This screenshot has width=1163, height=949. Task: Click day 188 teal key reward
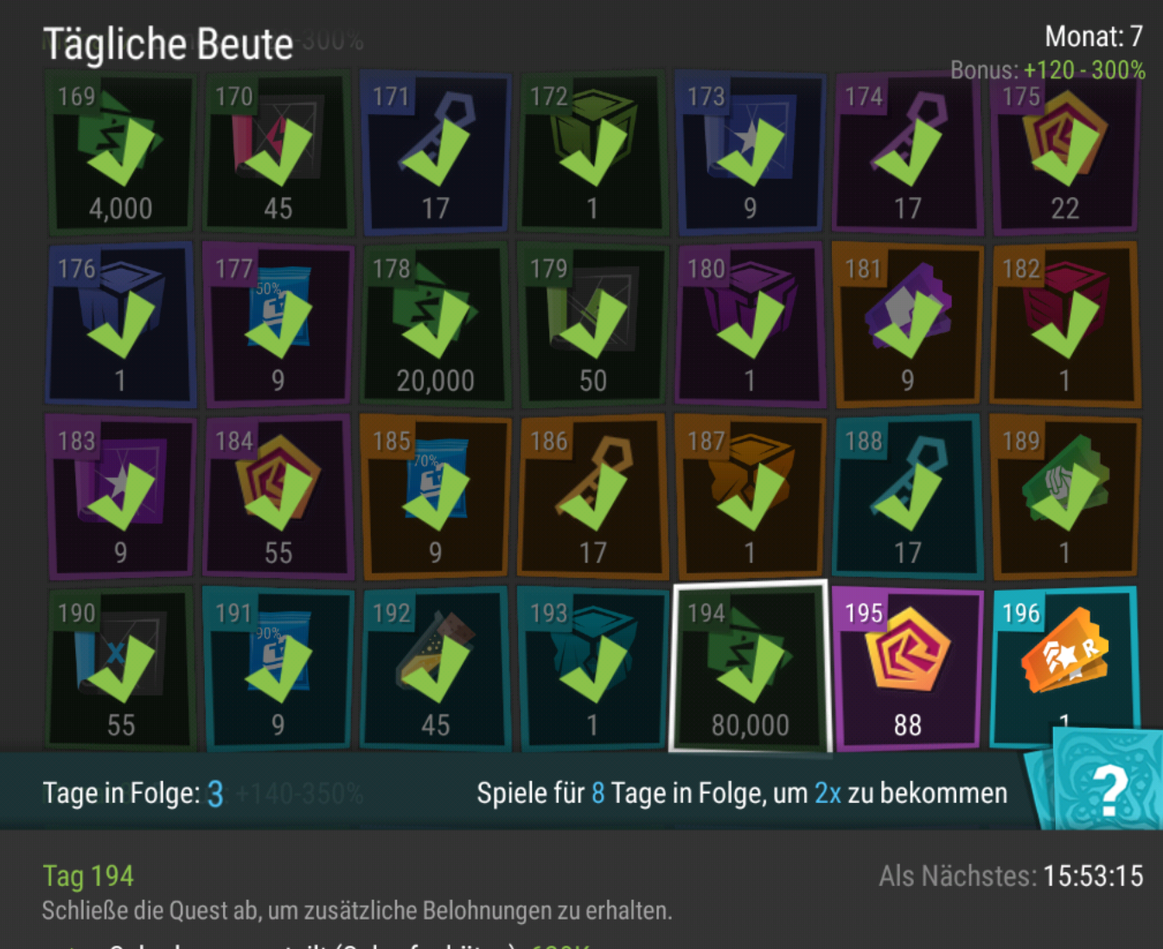point(908,497)
